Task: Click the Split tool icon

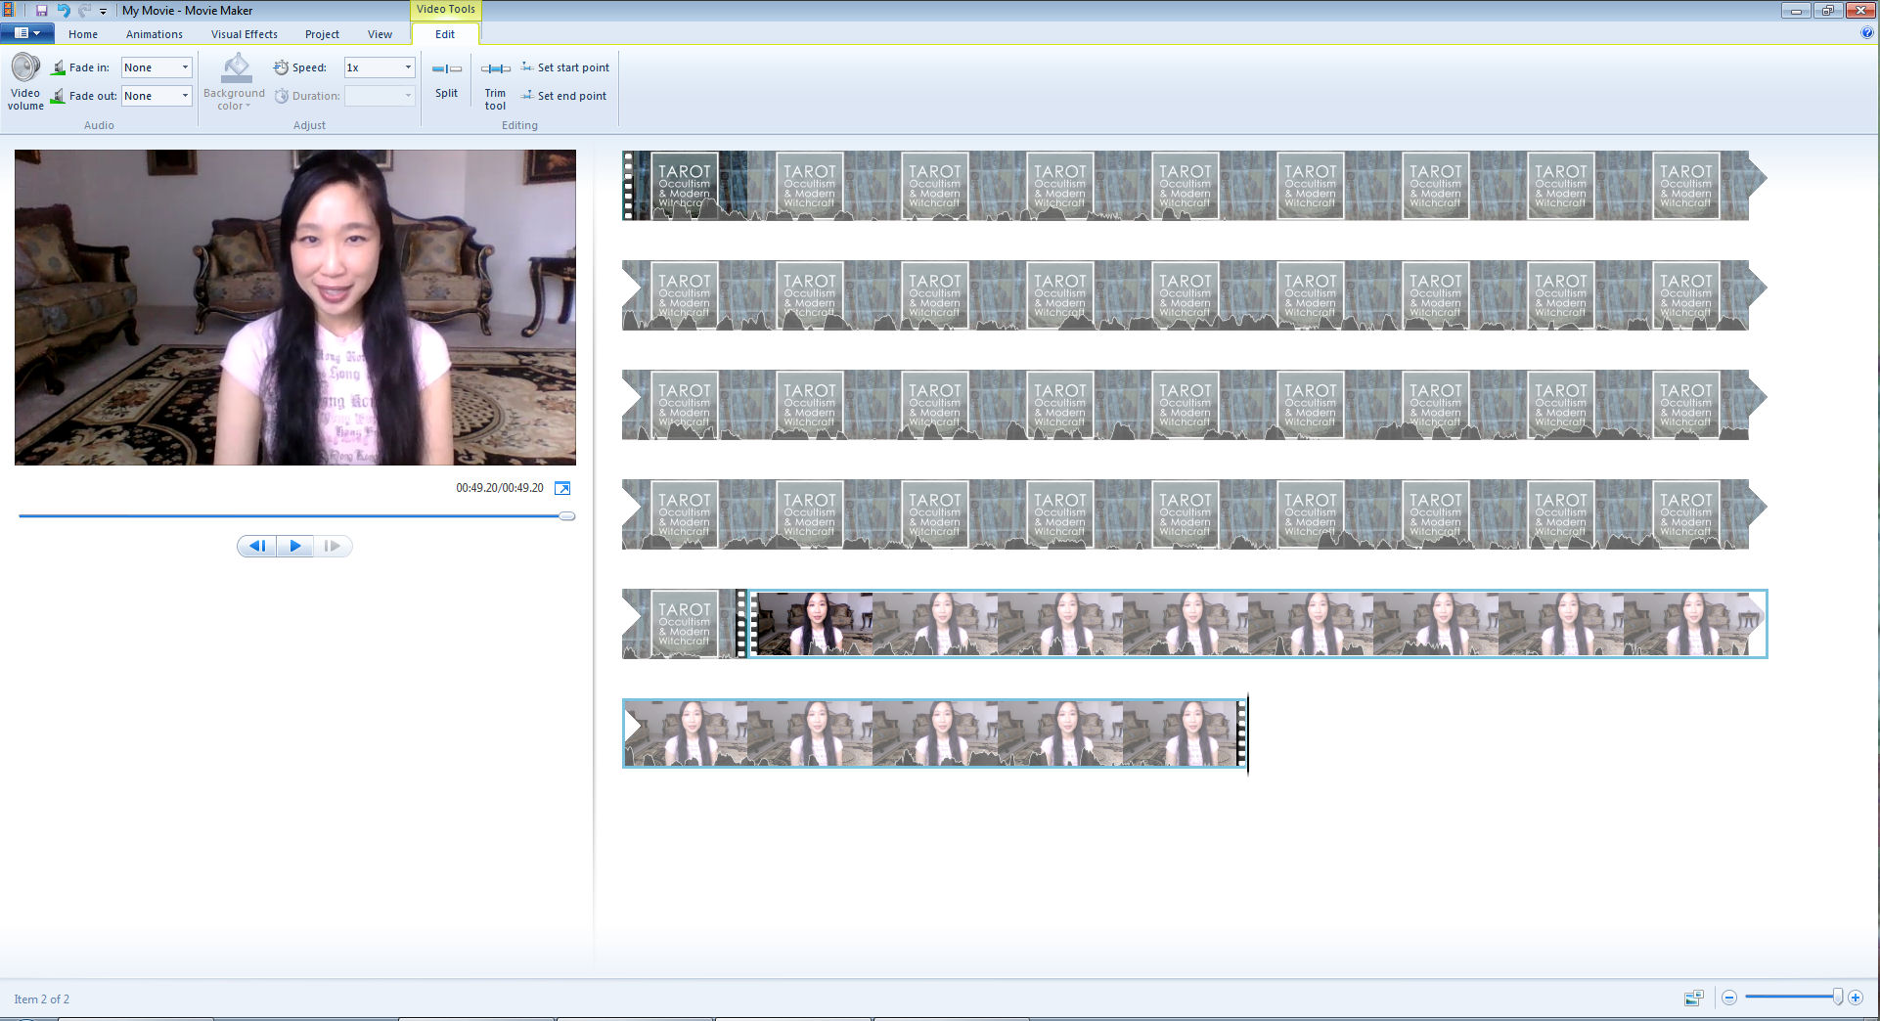Action: (446, 69)
